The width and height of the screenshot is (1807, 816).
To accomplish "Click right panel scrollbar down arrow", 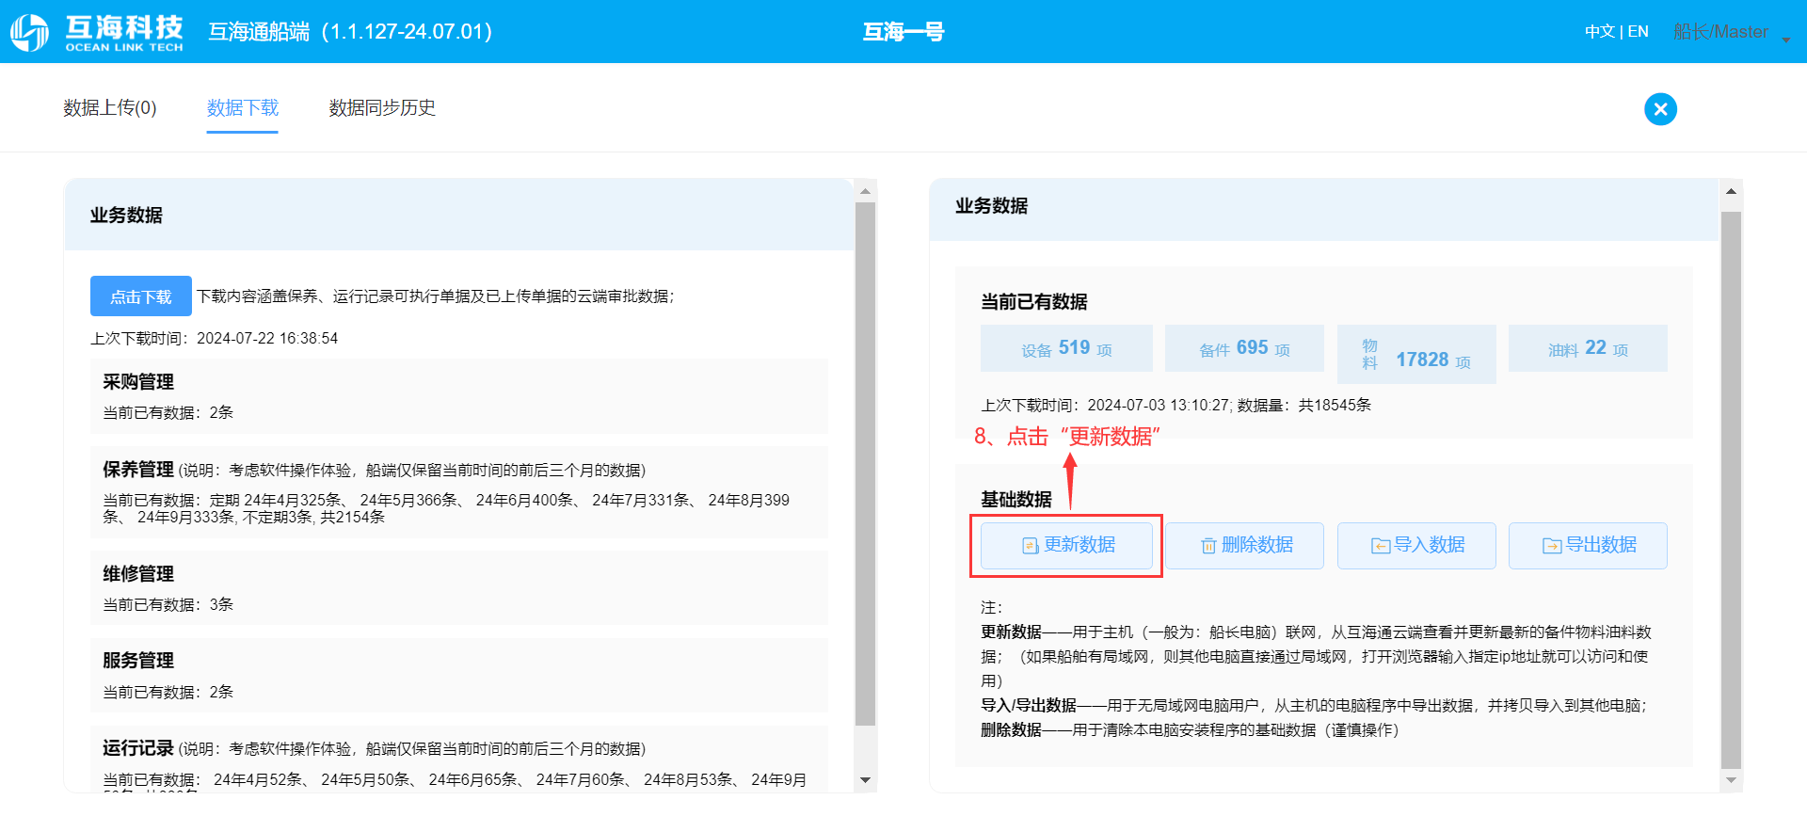I will 1731,780.
